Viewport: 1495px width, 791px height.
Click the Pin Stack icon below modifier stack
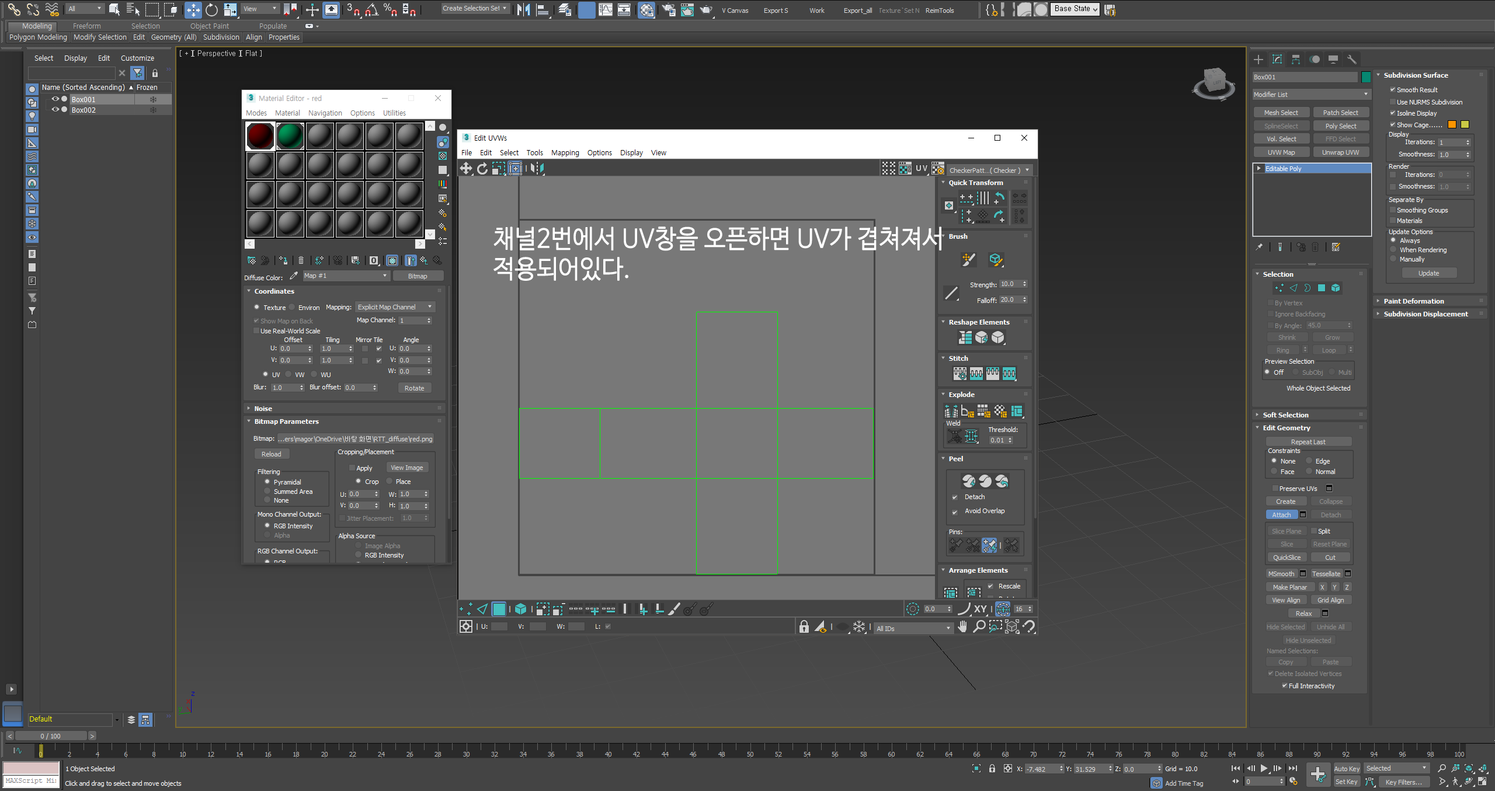point(1259,248)
